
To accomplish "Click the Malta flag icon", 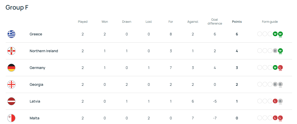I will 11,118.
